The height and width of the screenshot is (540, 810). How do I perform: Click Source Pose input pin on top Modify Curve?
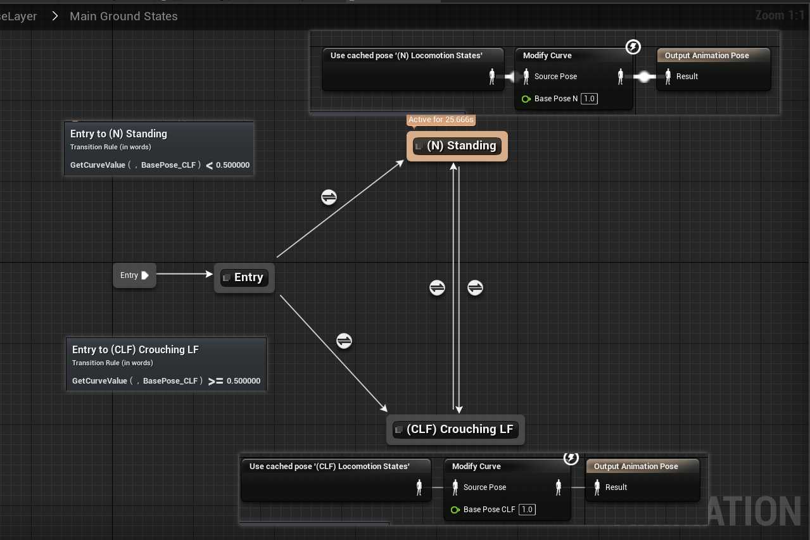pyautogui.click(x=526, y=77)
